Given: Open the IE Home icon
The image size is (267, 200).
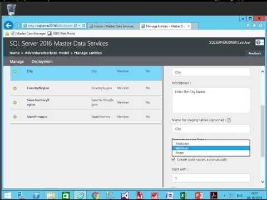Looking at the screenshot, I should click(x=248, y=25).
